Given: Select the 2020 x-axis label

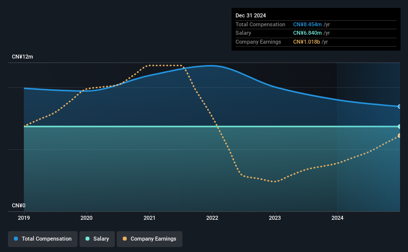Looking at the screenshot, I should 86,218.
